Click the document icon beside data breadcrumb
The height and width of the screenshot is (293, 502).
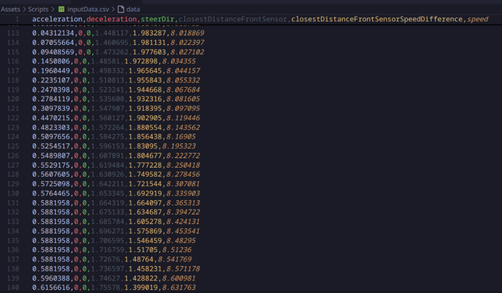[121, 9]
